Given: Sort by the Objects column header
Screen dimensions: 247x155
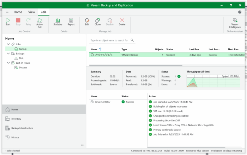Looking at the screenshot, I should [159, 49].
